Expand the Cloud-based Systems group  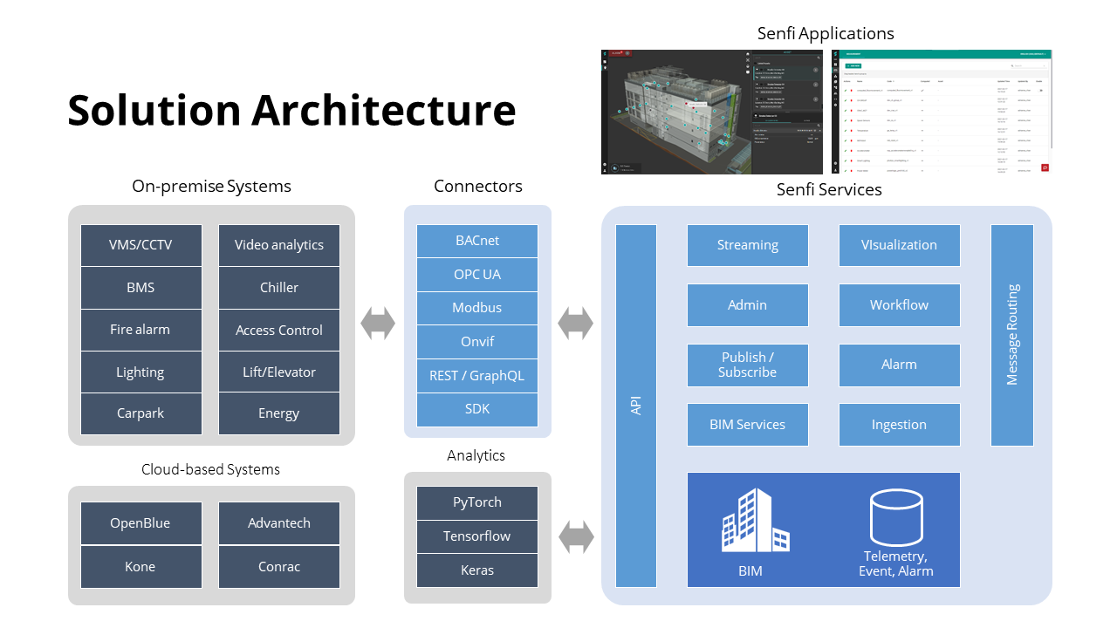click(210, 469)
